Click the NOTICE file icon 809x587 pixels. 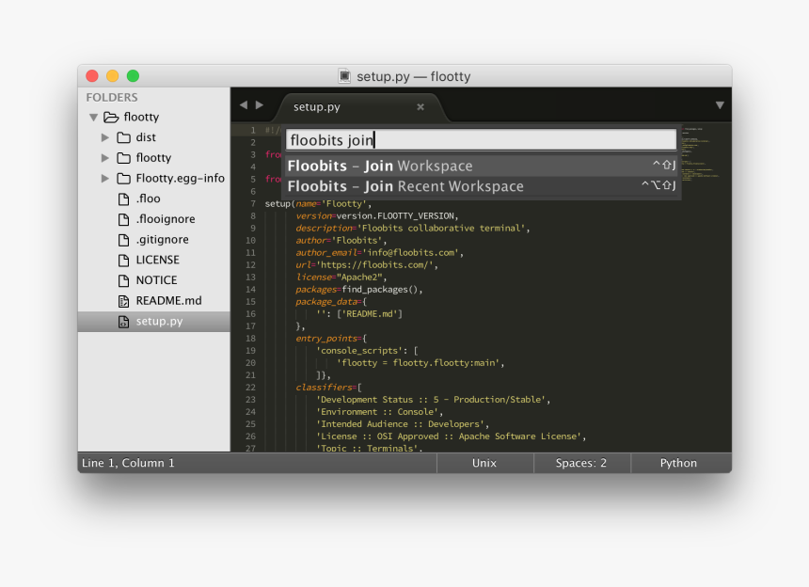coord(124,279)
